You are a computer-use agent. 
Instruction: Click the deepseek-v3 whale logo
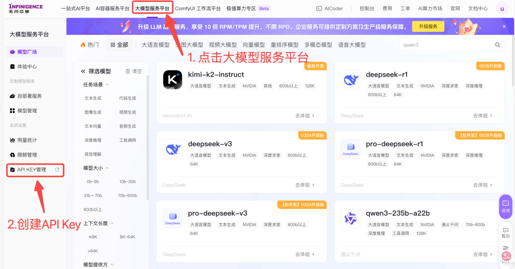173,149
